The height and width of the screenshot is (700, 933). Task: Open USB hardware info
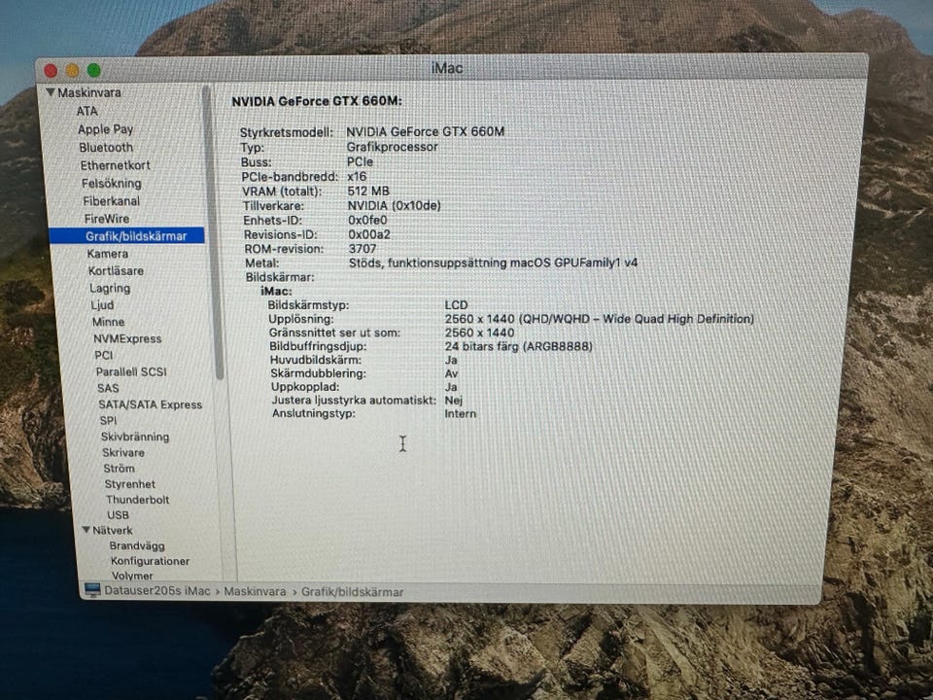pyautogui.click(x=118, y=515)
